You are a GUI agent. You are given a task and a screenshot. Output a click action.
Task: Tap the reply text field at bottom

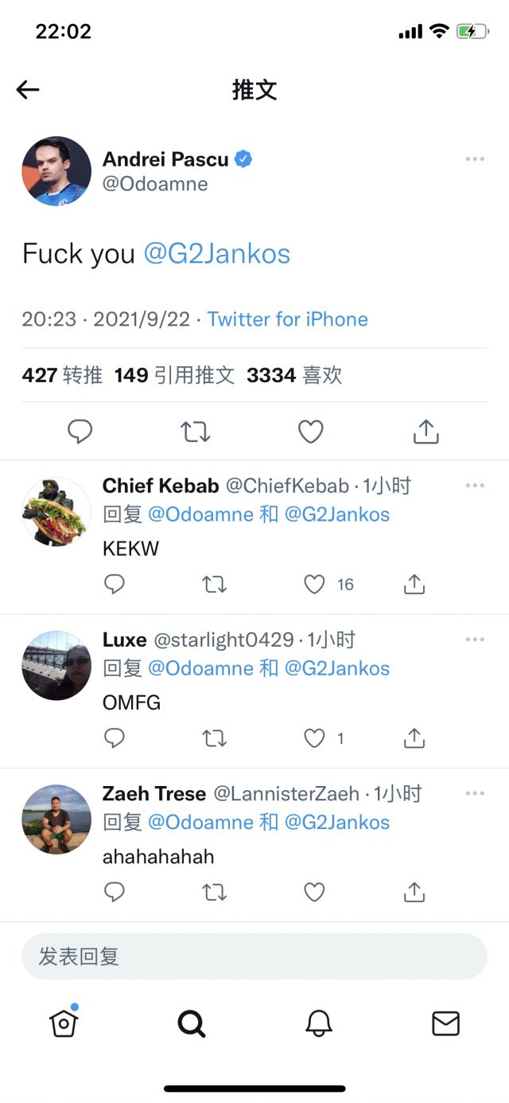coord(254,956)
